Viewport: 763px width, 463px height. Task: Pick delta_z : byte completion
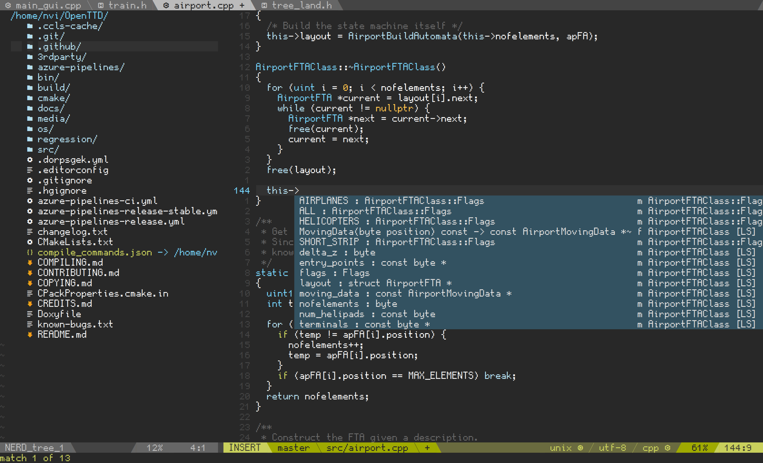point(528,252)
